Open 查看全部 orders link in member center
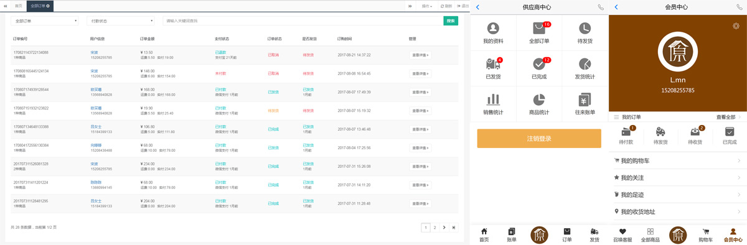 pos(728,117)
